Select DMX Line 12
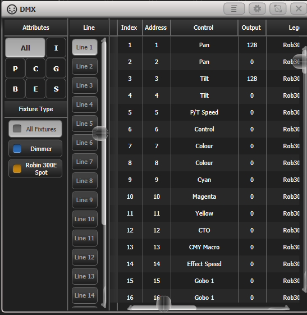This screenshot has height=315, width=307. click(85, 257)
